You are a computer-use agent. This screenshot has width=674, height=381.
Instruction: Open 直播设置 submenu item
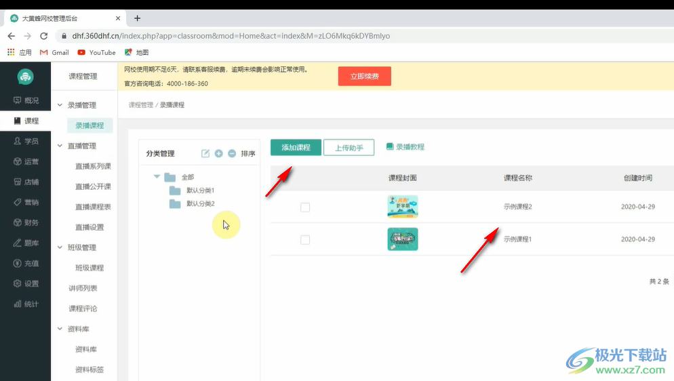click(x=90, y=227)
